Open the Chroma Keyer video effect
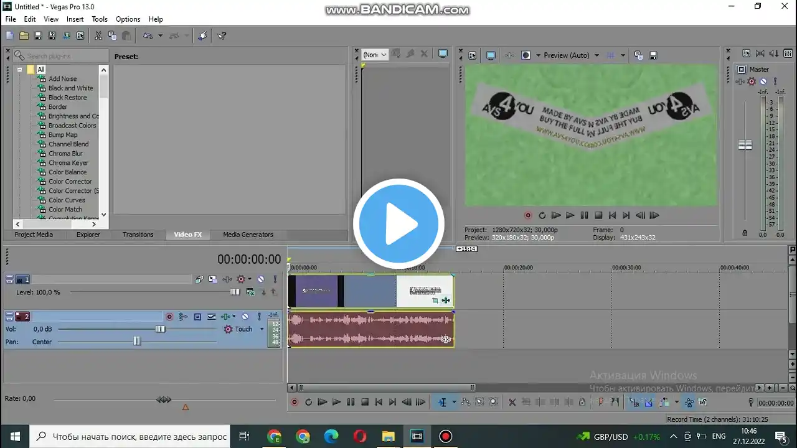This screenshot has width=797, height=448. pyautogui.click(x=68, y=163)
